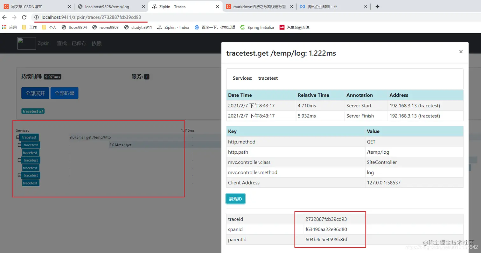Select the mvc.controller.method key cell

point(296,172)
